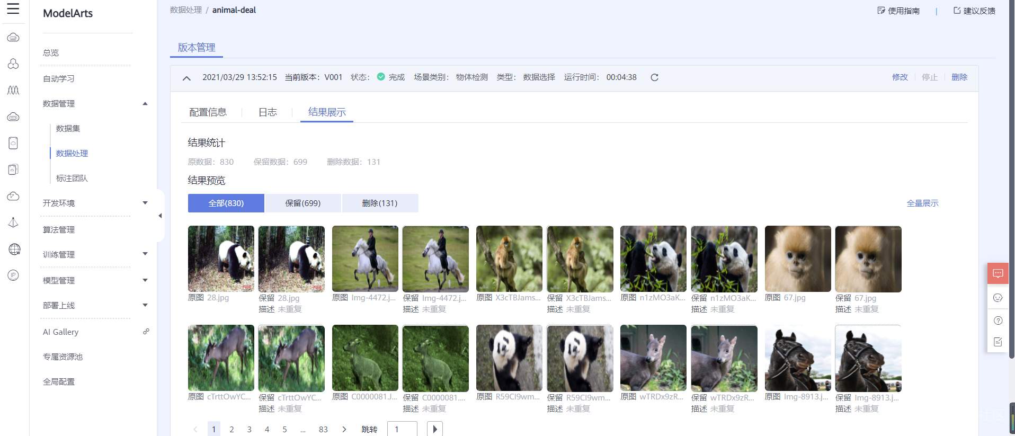Click the notepad edit icon on right
This screenshot has height=436, width=1015.
coord(998,342)
